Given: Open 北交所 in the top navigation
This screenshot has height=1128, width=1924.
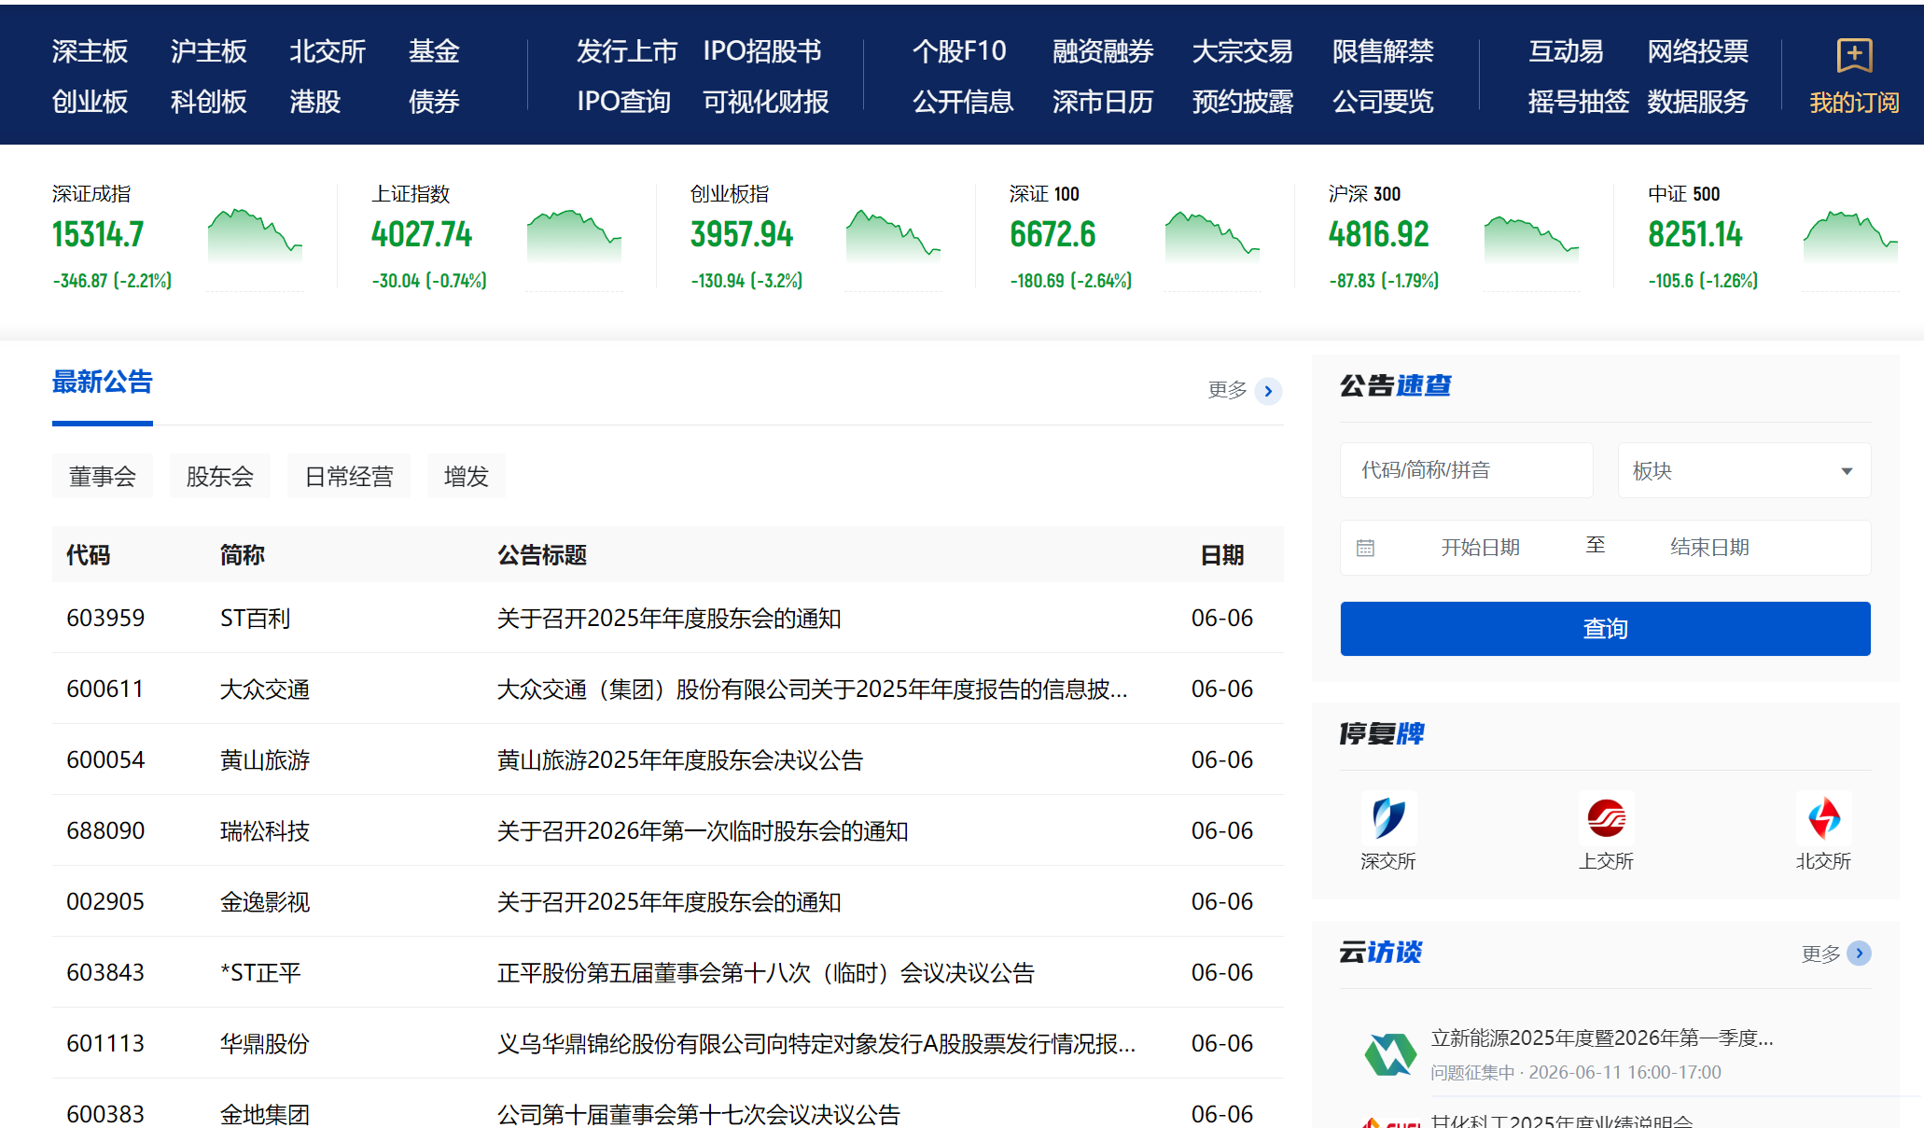Looking at the screenshot, I should coord(327,51).
